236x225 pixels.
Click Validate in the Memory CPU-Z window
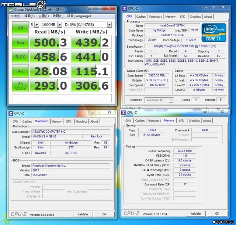pyautogui.click(x=195, y=214)
